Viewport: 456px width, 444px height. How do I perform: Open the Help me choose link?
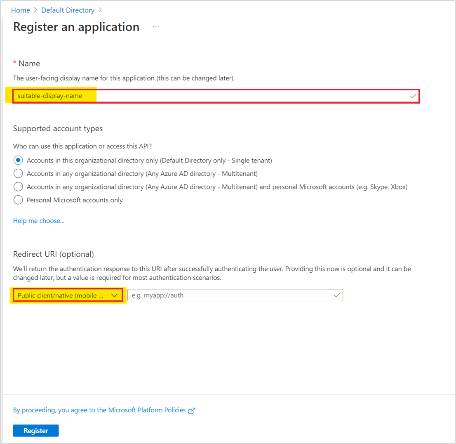pos(39,221)
